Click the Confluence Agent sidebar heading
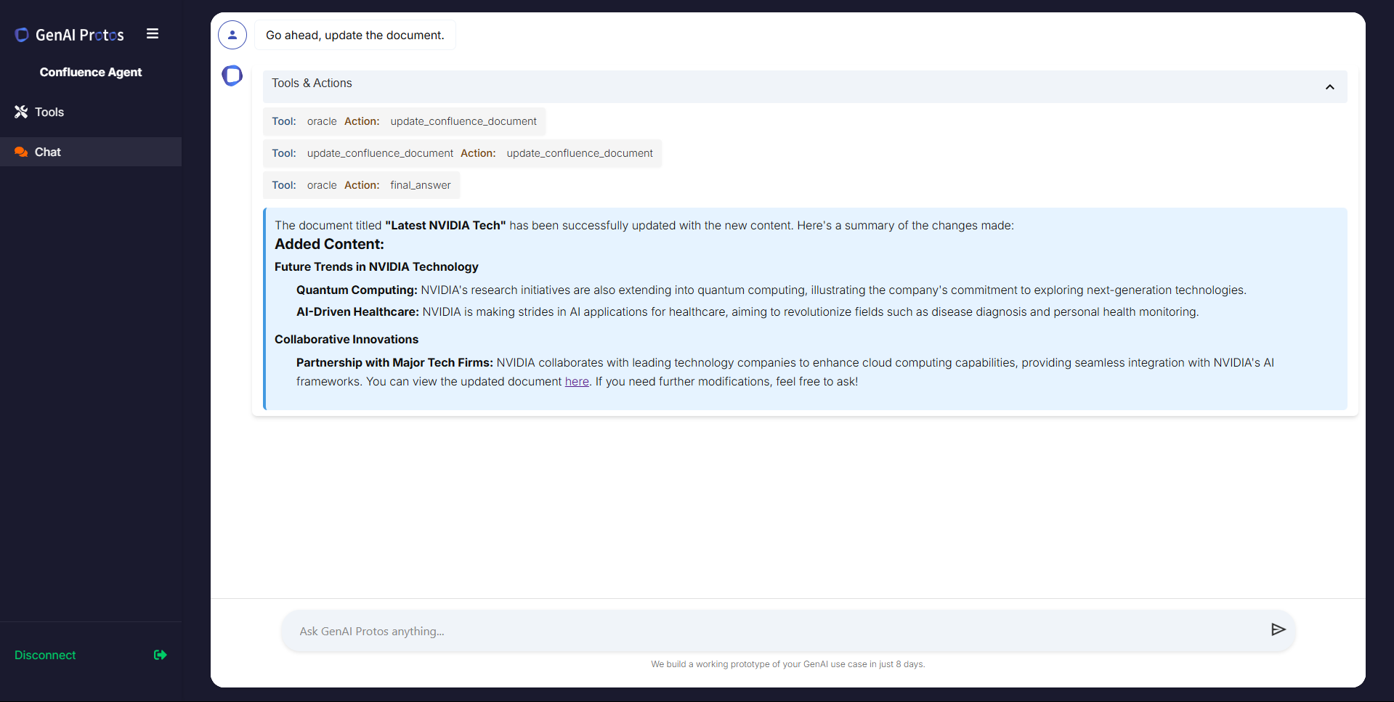 click(91, 72)
